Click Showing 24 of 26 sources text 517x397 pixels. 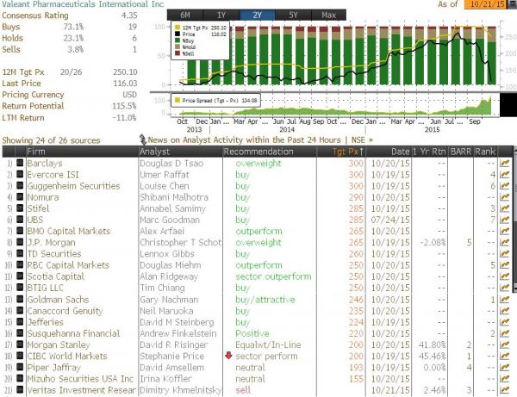51,140
